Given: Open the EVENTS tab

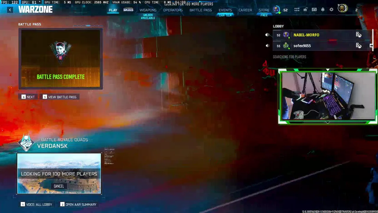Looking at the screenshot, I should click(x=225, y=10).
